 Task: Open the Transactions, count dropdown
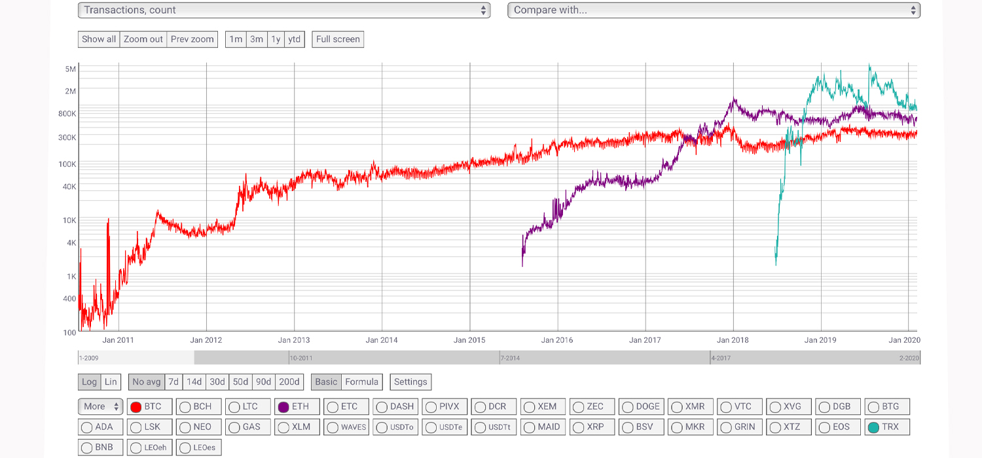(x=283, y=10)
